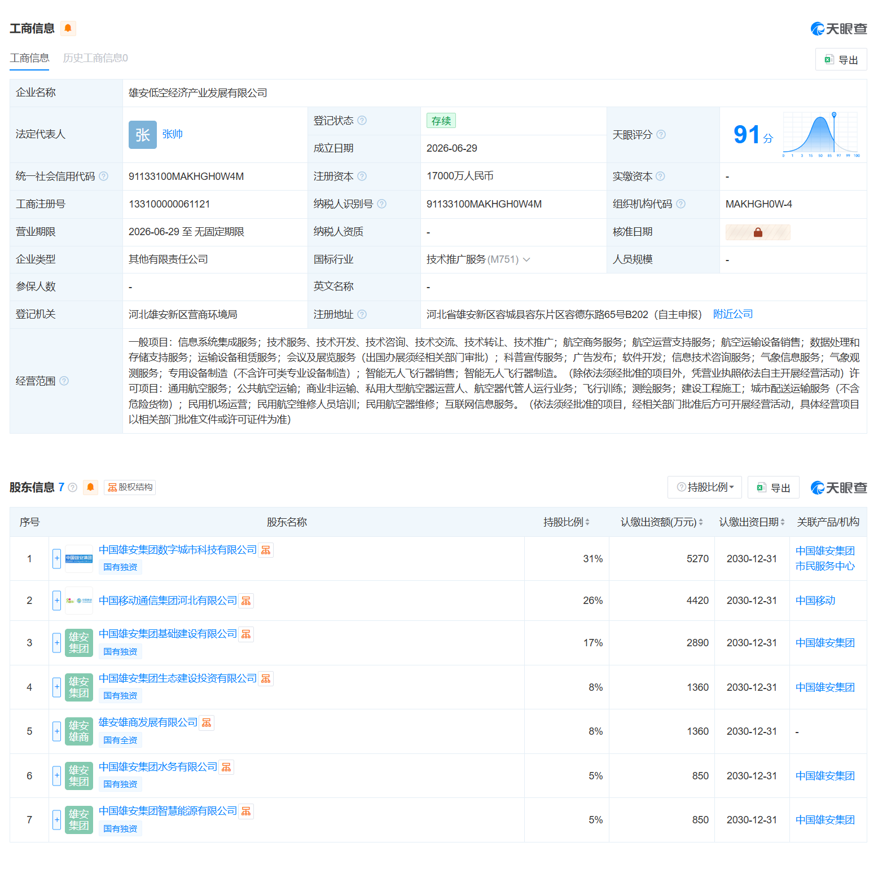The image size is (878, 869).
Task: Click the unified credit code 91133100MAKHGH0W4M
Action: (186, 176)
